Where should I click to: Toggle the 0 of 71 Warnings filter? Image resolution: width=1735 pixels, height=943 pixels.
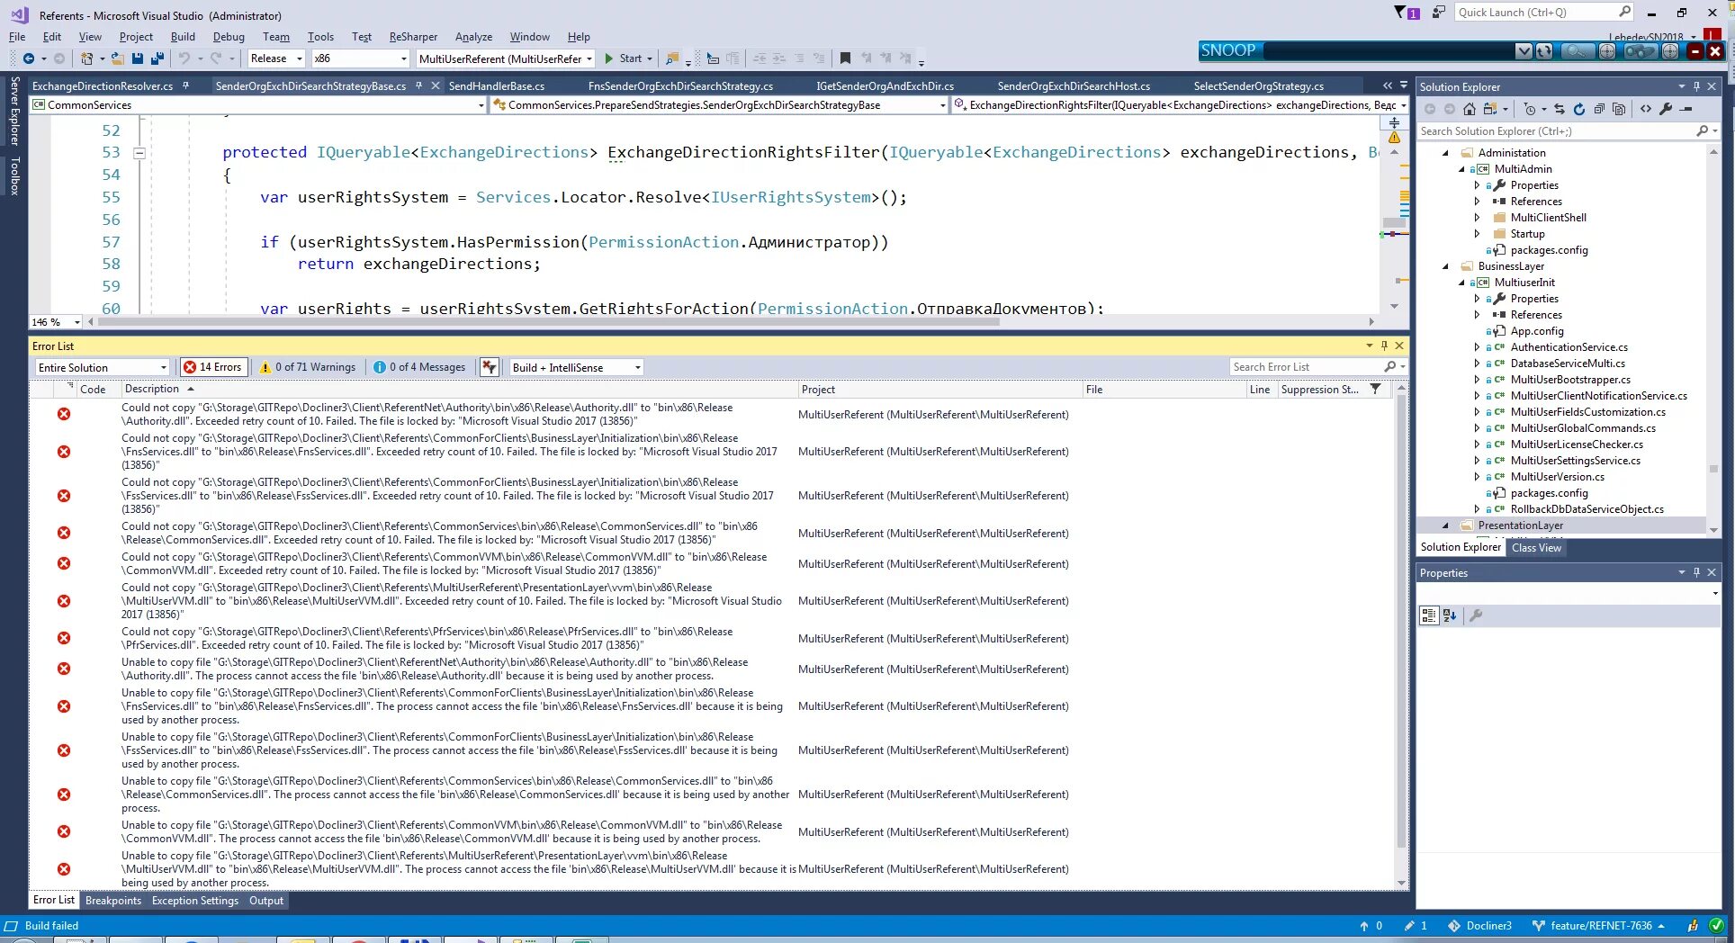308,367
